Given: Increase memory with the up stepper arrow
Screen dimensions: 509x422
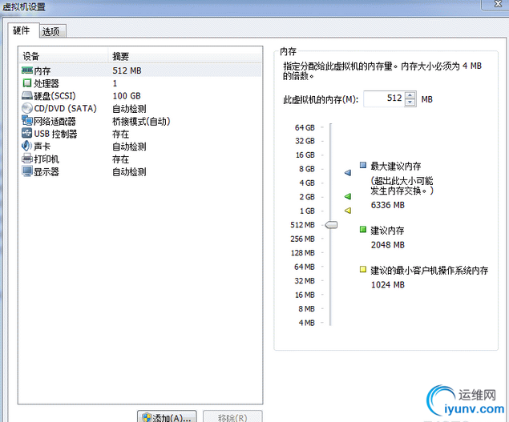Looking at the screenshot, I should coord(410,95).
